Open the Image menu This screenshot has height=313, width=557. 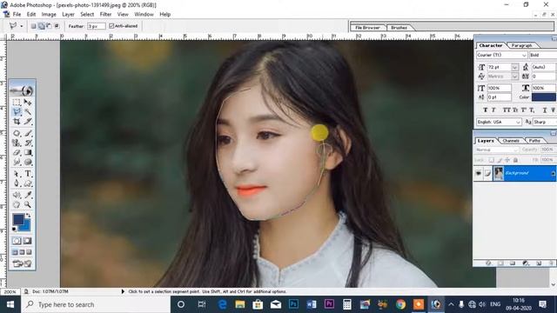coord(49,14)
